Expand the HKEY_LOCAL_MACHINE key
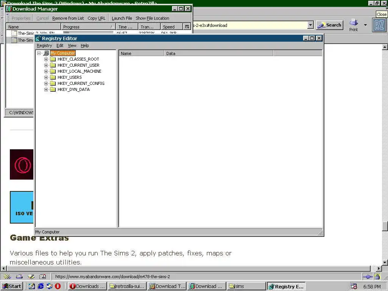 click(46, 71)
